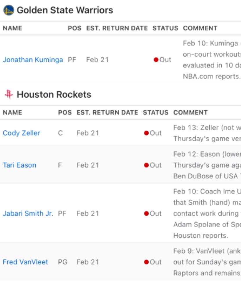Click Rockets table EST. RETURN DATE header

[107, 112]
